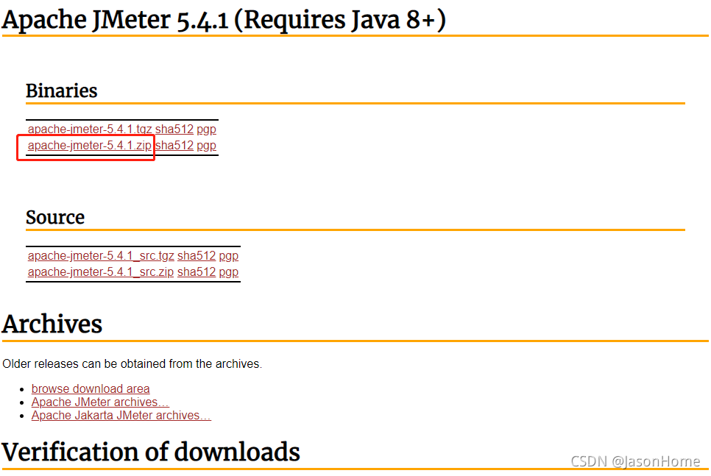
Task: Click the 'Older releases can be obtained' sentence
Action: (x=132, y=364)
